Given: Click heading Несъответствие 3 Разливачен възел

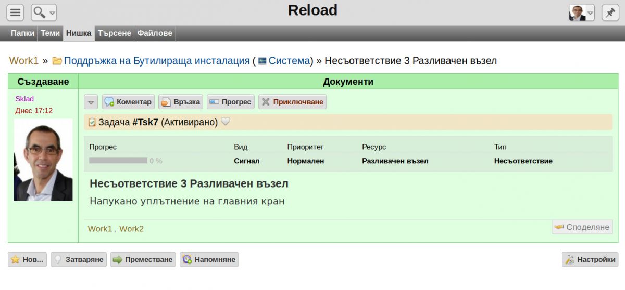Looking at the screenshot, I should 189,183.
